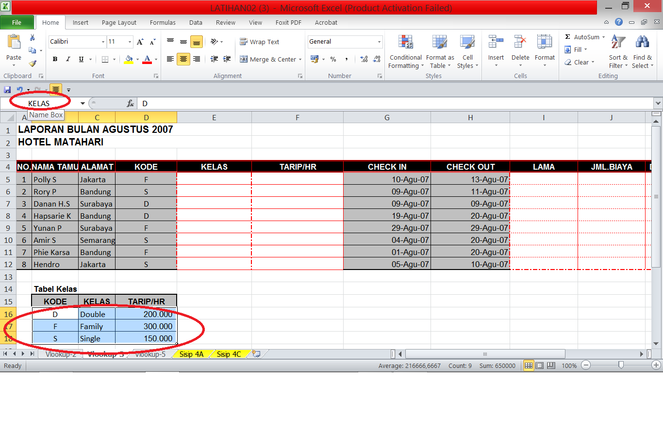The width and height of the screenshot is (663, 445).
Task: Open the font size 11 dropdown
Action: 130,42
